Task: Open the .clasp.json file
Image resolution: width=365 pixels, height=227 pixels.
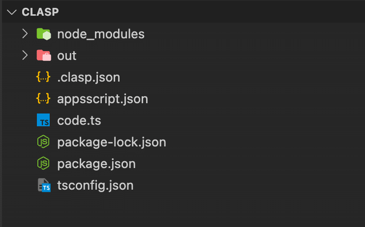Action: [89, 78]
